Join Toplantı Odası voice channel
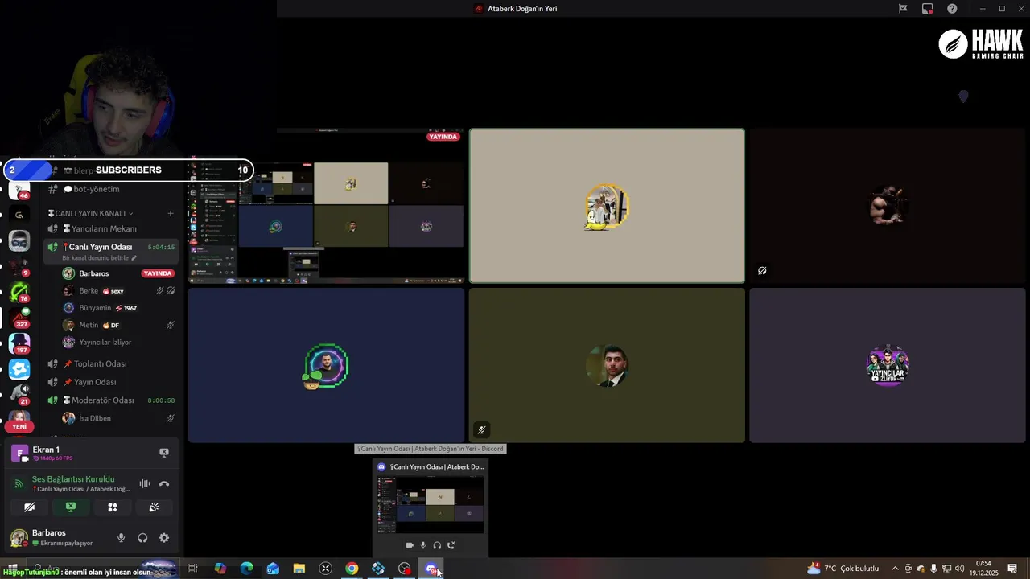The height and width of the screenshot is (579, 1030). click(111, 363)
